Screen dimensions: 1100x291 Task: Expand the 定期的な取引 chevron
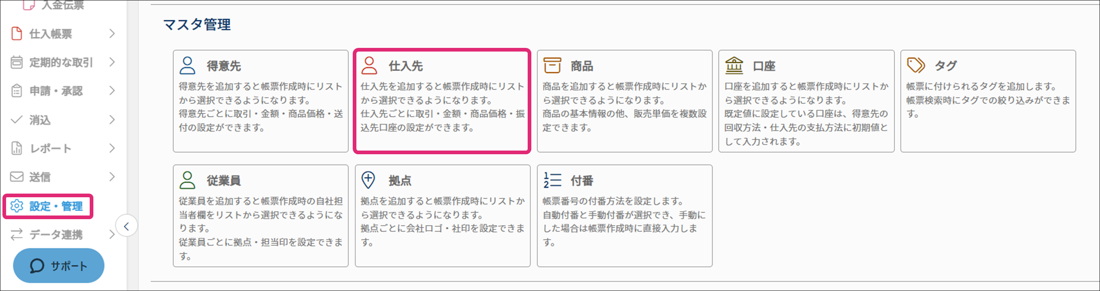point(112,62)
